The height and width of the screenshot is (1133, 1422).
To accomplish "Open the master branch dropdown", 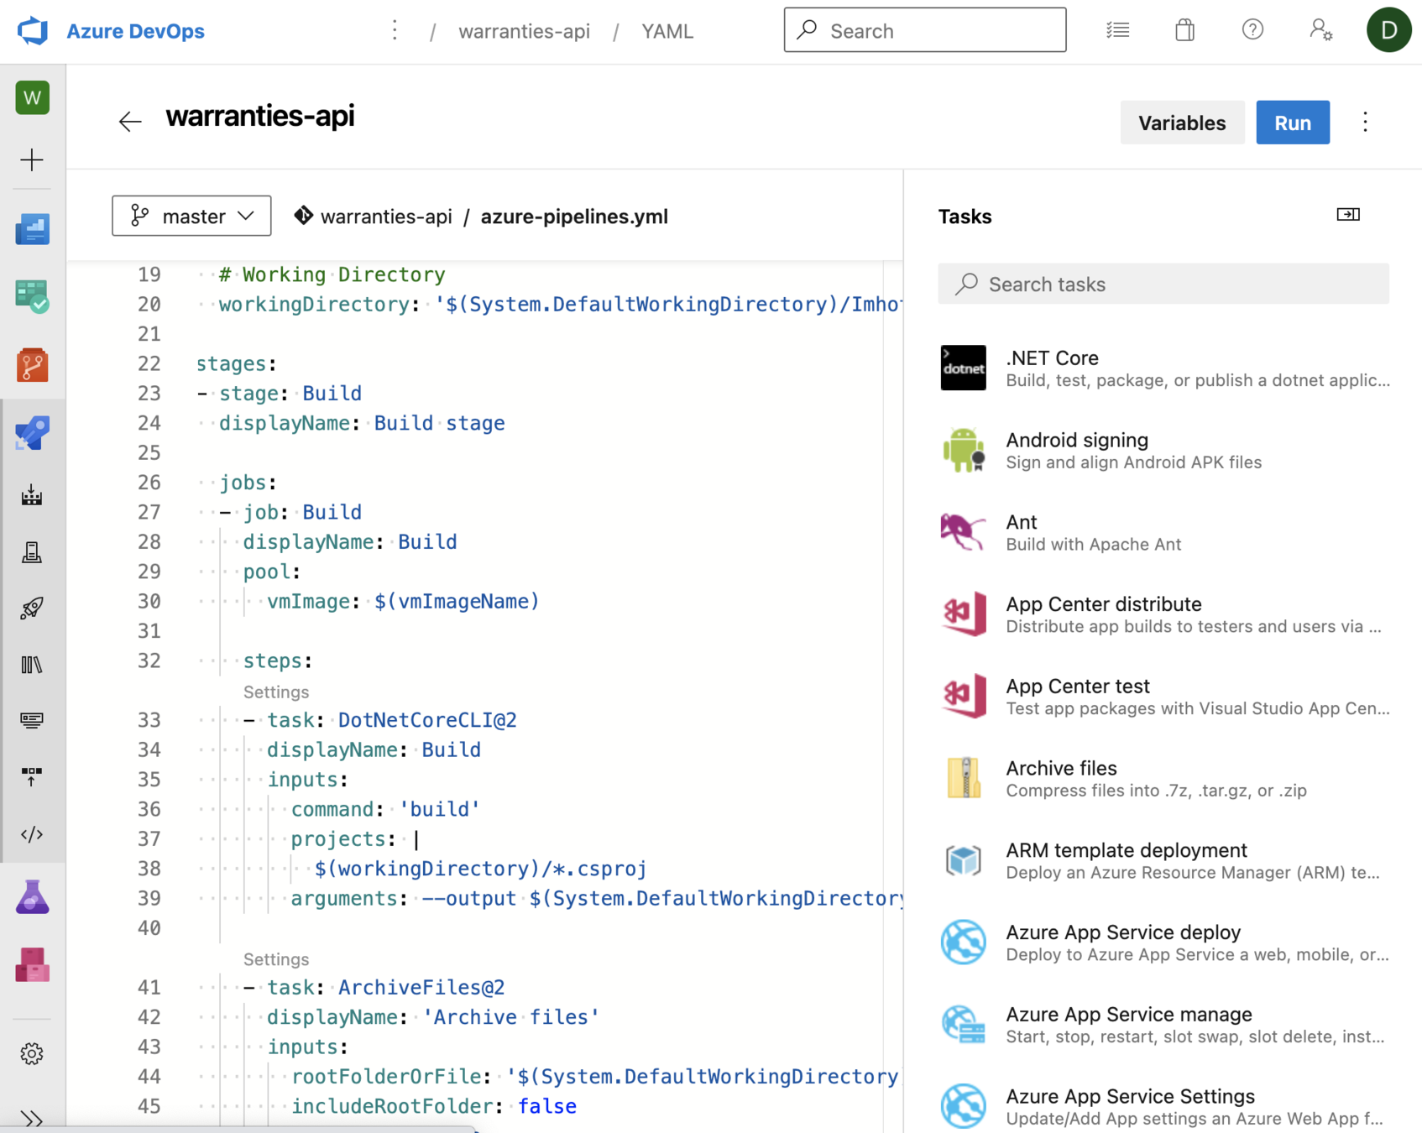I will pyautogui.click(x=191, y=216).
